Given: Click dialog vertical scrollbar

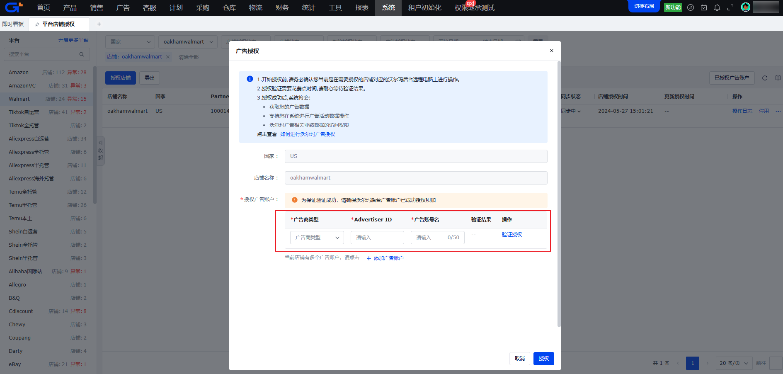Looking at the screenshot, I should pyautogui.click(x=559, y=194).
